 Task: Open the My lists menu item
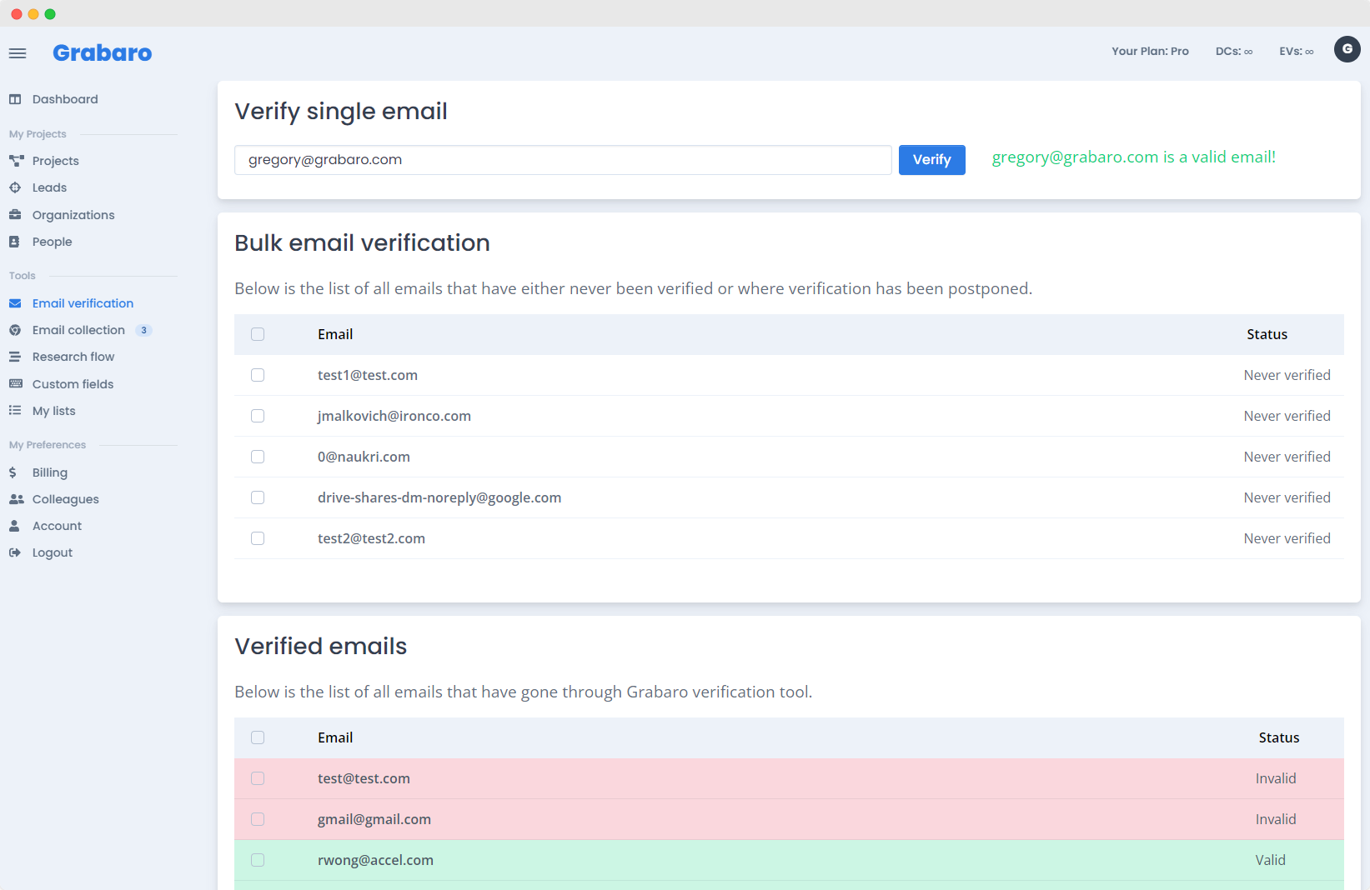53,411
